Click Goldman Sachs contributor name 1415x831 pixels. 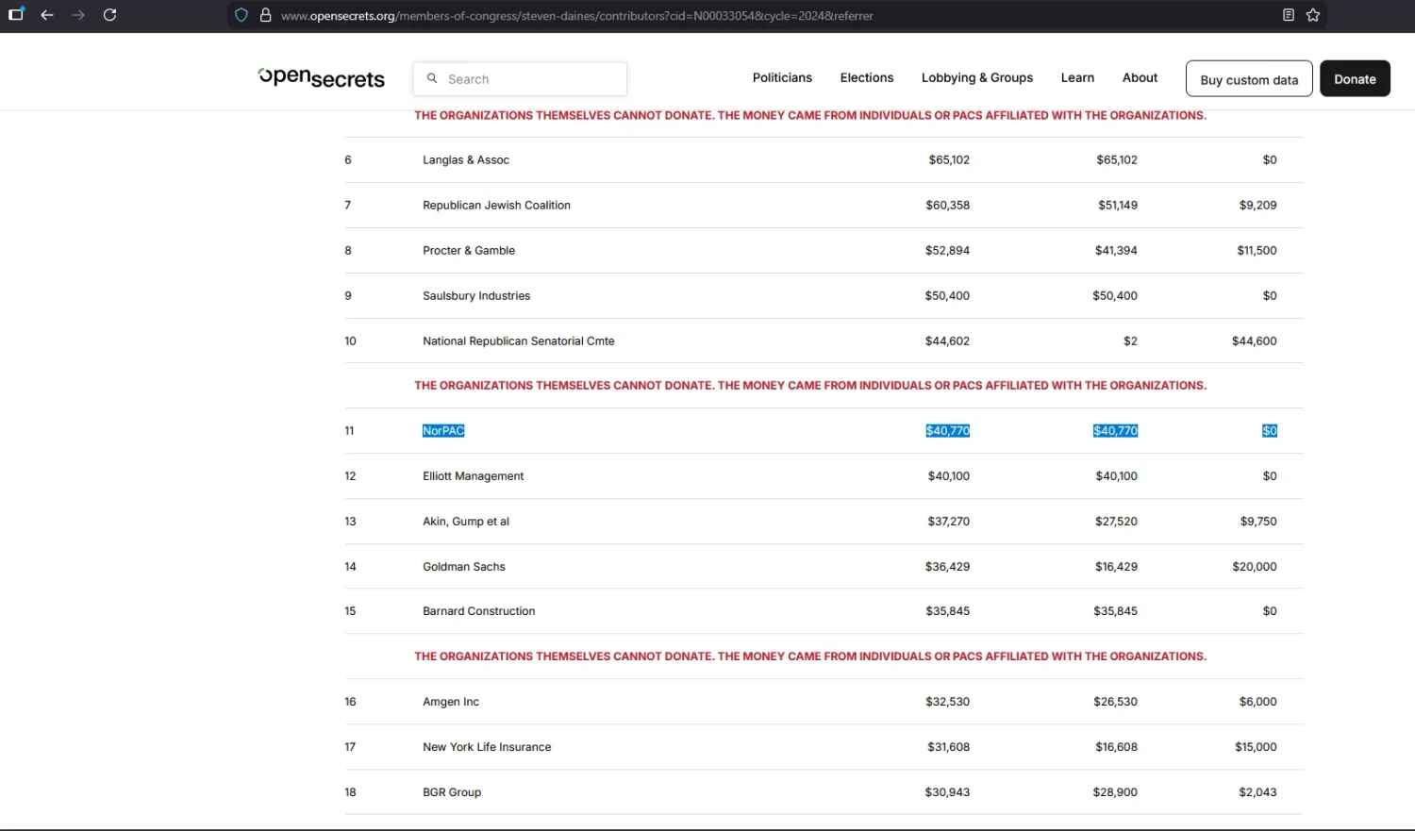click(x=464, y=567)
